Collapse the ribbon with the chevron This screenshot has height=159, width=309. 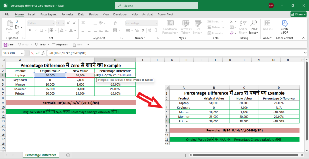(x=303, y=38)
